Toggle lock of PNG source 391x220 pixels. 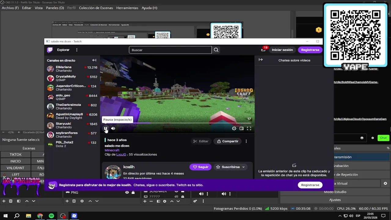(133, 193)
